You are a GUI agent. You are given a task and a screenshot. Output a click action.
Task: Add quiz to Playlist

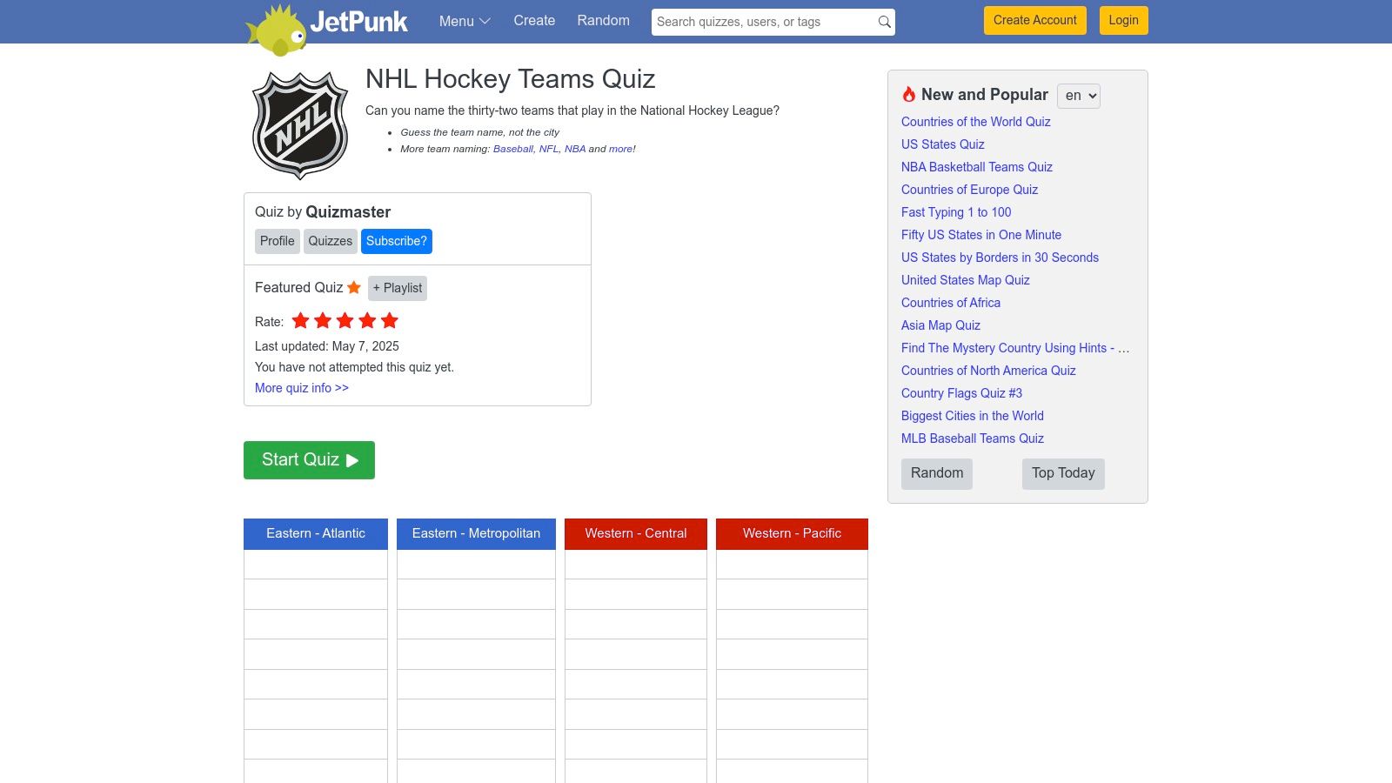point(398,288)
